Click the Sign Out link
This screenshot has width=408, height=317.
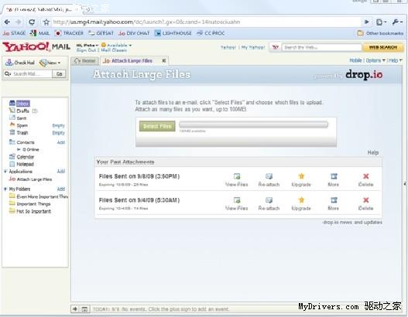pos(86,50)
